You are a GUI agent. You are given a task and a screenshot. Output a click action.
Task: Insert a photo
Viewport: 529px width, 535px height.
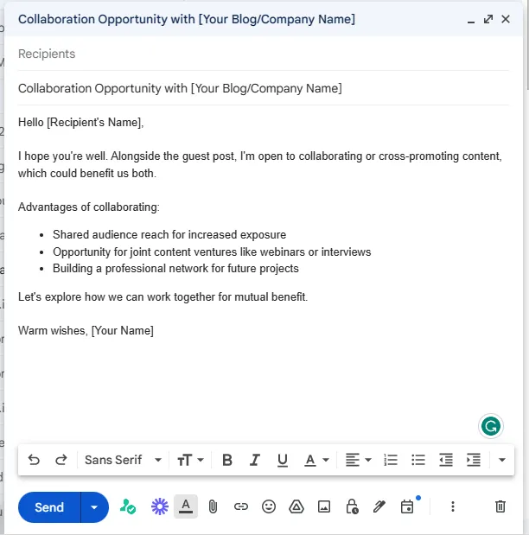[x=324, y=506]
